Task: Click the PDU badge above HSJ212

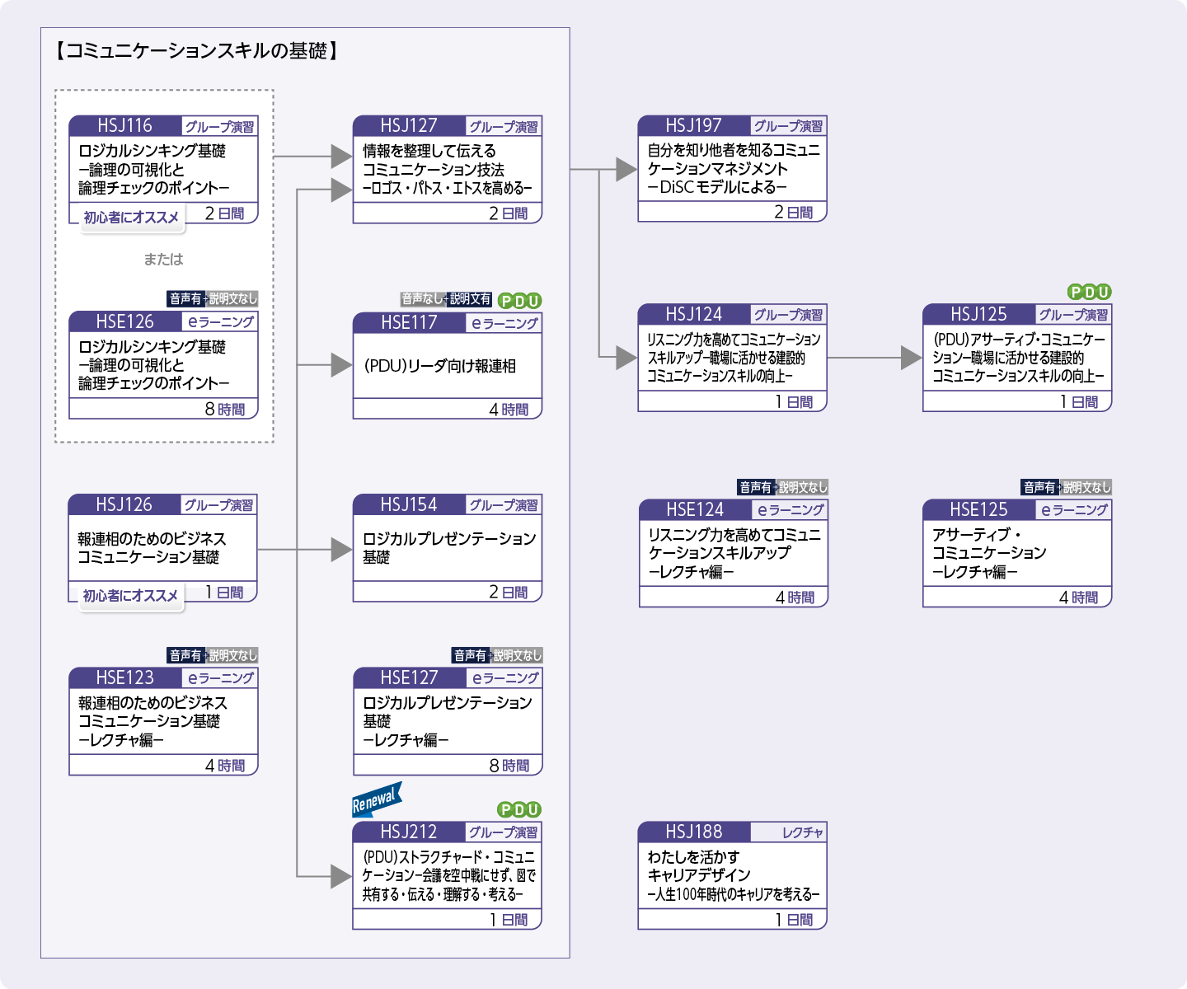Action: (520, 809)
